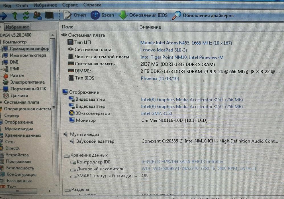Open the Сервис menu

pos(70,5)
